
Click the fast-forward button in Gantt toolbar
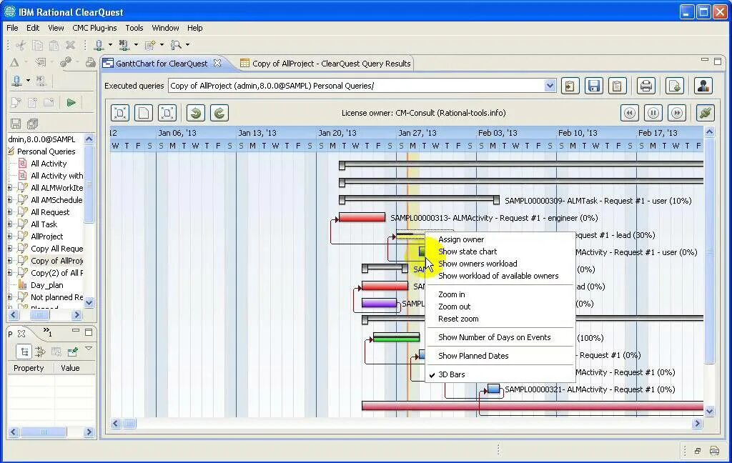(677, 113)
